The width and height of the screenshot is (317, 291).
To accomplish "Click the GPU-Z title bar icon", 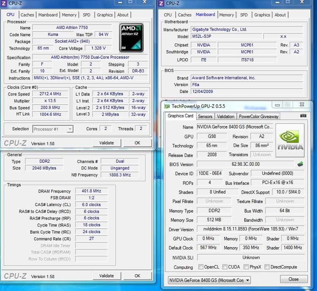I will (167, 106).
